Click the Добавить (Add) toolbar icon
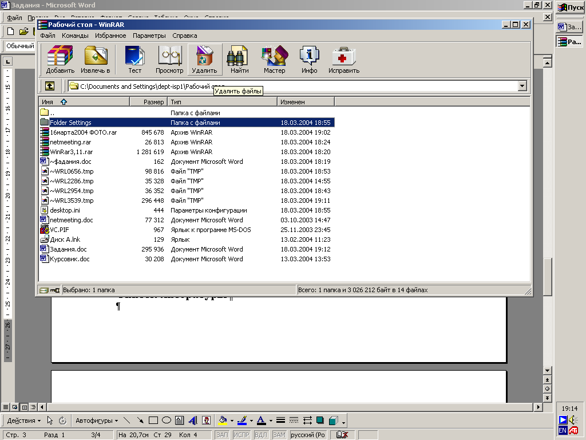This screenshot has height=440, width=586. pyautogui.click(x=60, y=59)
